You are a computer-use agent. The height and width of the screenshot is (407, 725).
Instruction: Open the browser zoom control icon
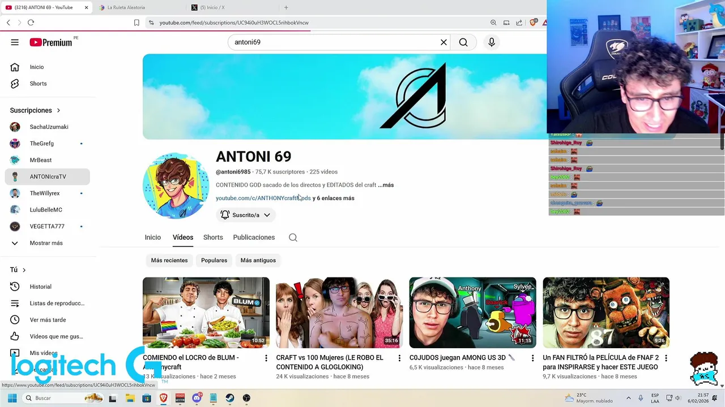pyautogui.click(x=493, y=23)
